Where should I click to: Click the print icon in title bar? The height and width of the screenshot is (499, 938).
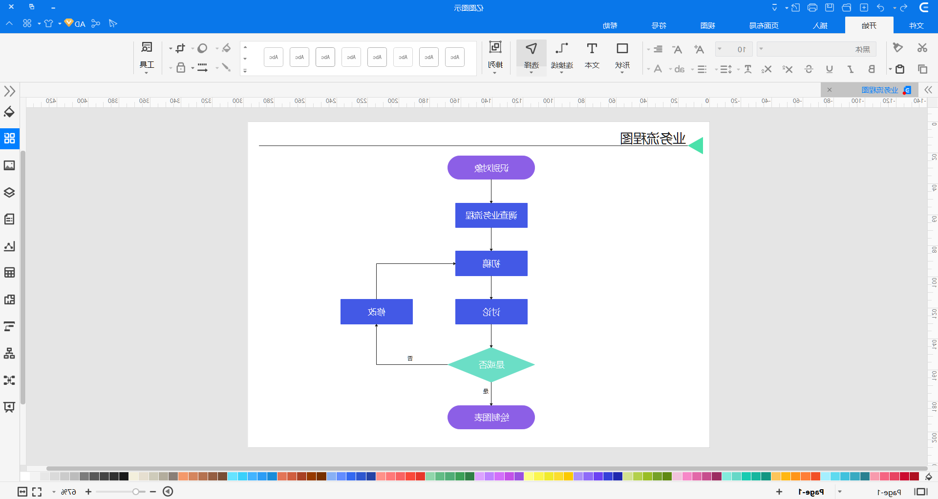(812, 7)
